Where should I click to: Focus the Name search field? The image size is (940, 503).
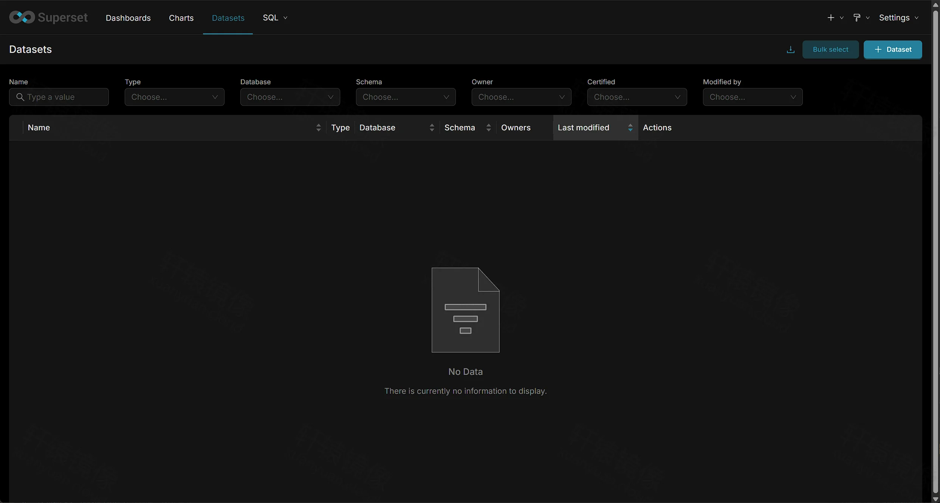(59, 97)
